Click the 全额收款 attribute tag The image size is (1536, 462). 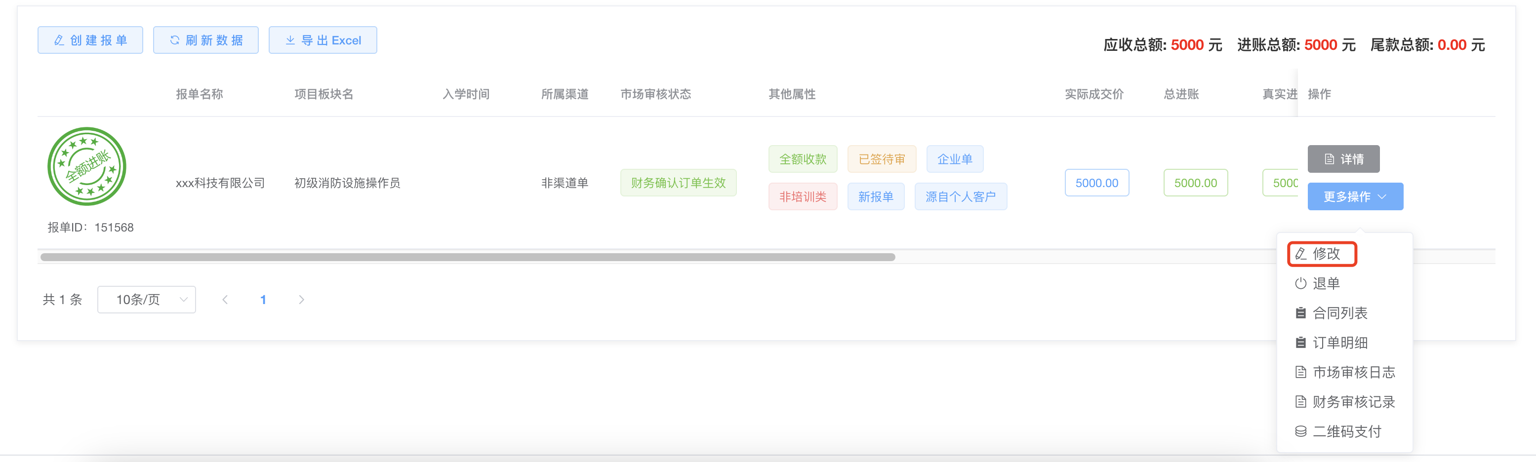pyautogui.click(x=803, y=159)
